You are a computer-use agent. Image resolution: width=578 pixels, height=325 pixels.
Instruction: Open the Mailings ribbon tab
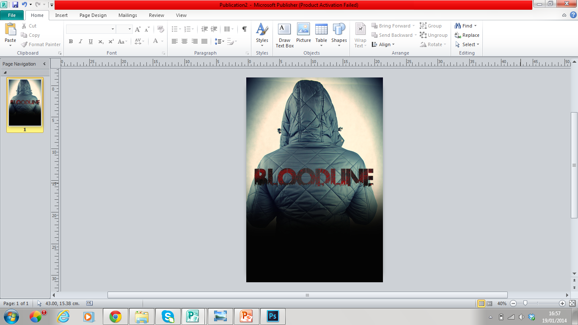coord(127,15)
